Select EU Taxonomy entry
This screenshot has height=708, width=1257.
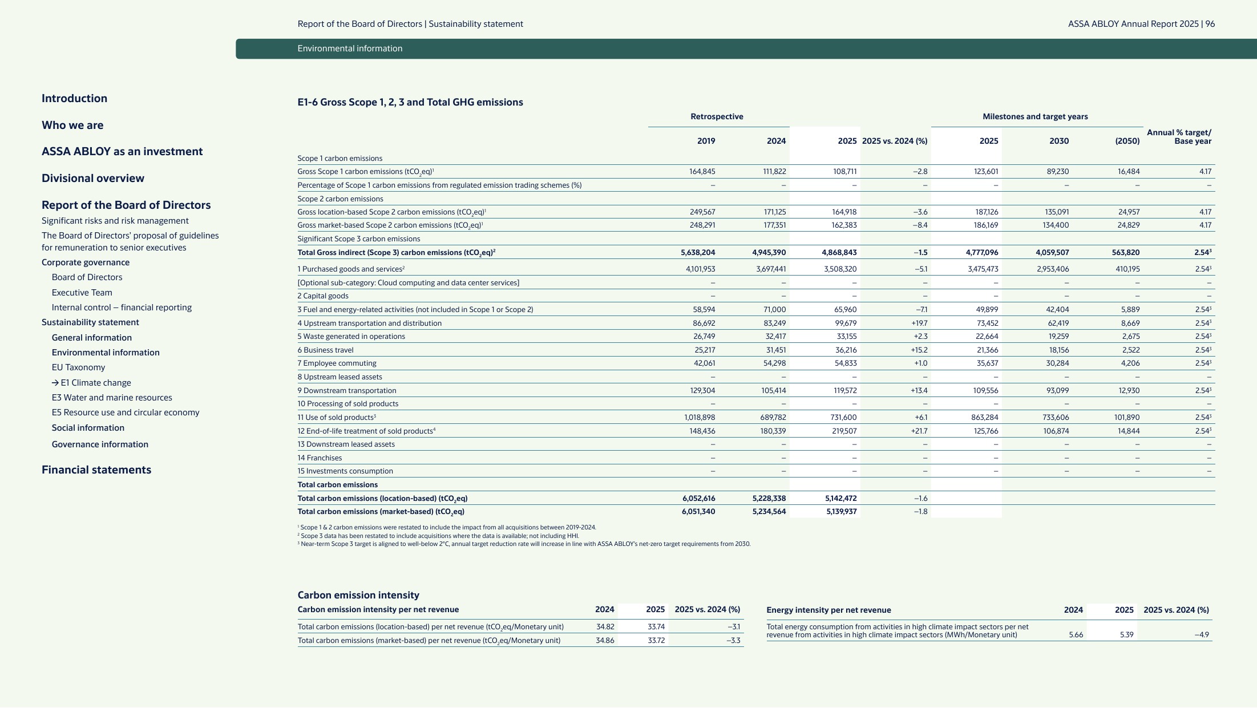(79, 367)
